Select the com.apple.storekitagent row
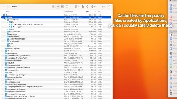 56,89
